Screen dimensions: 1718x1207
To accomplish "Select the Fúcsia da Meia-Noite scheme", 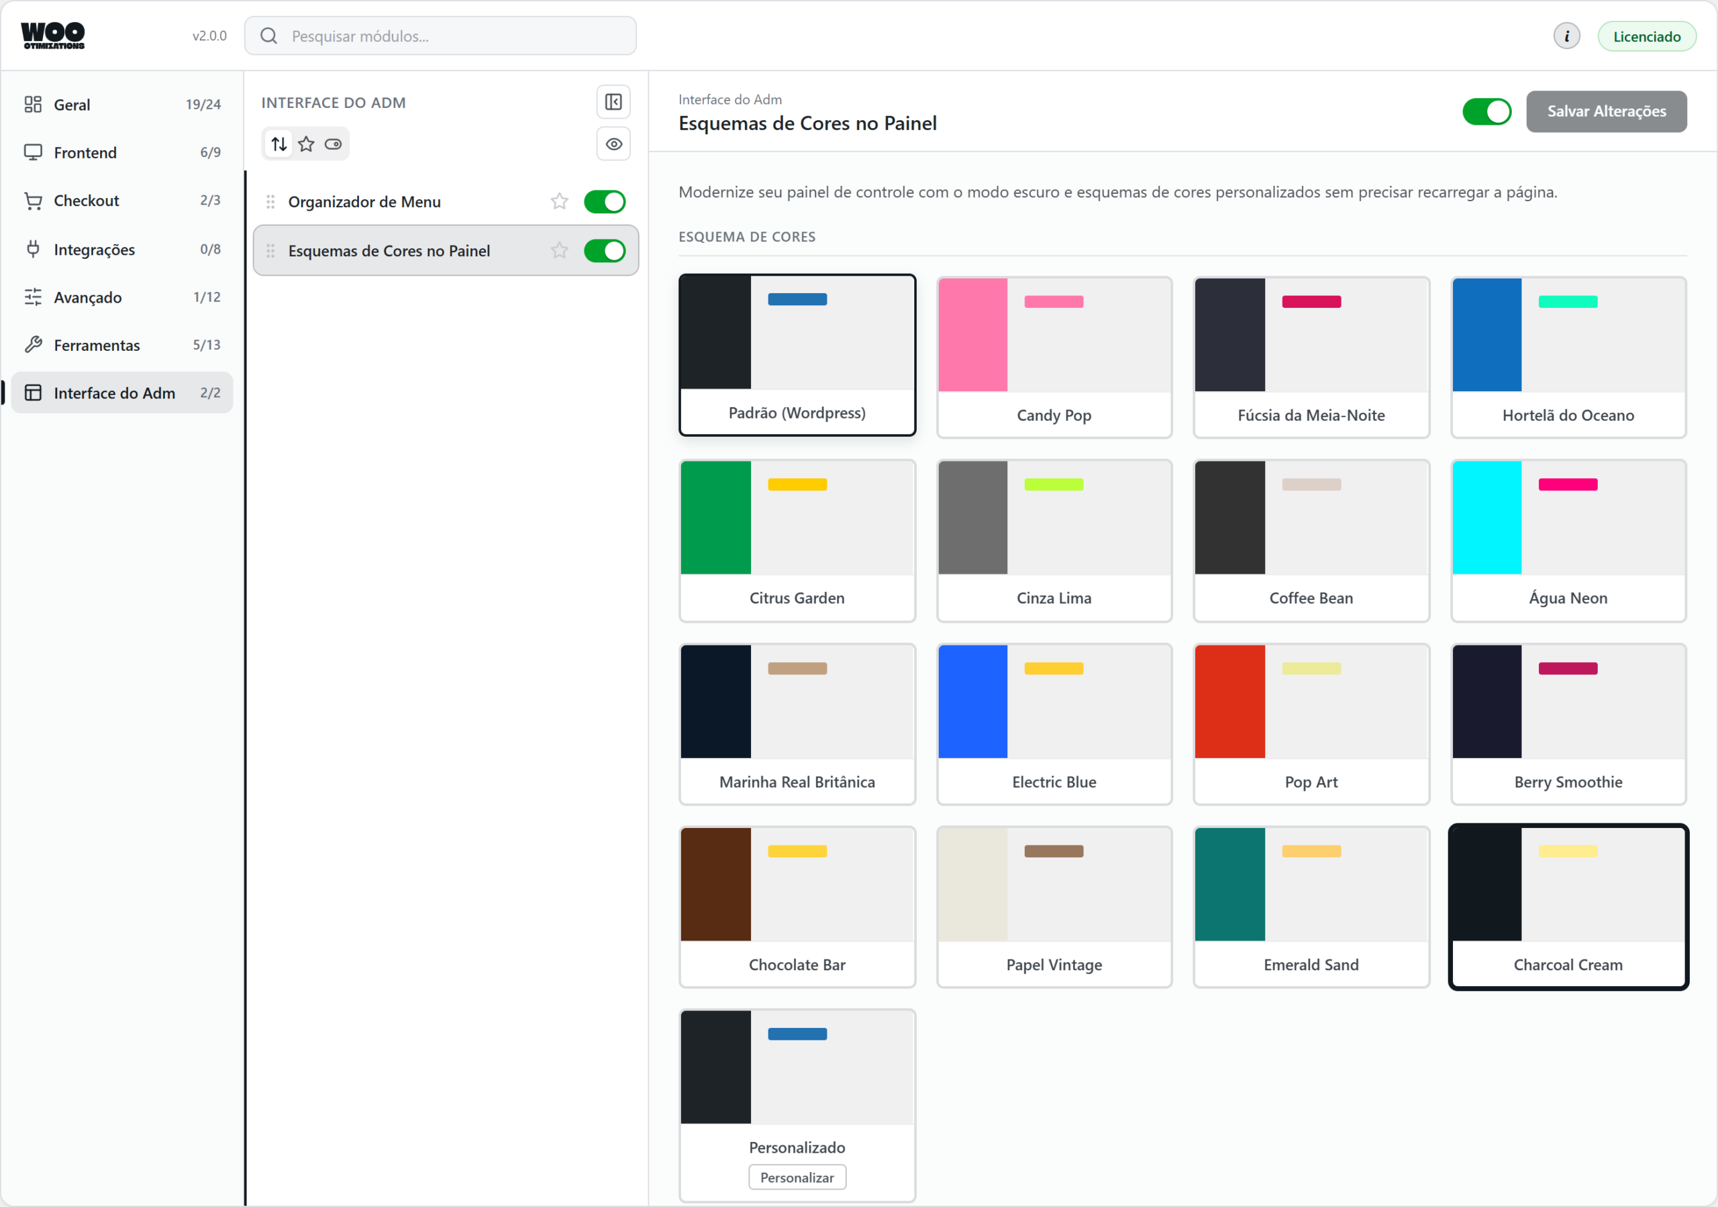I will coord(1311,357).
